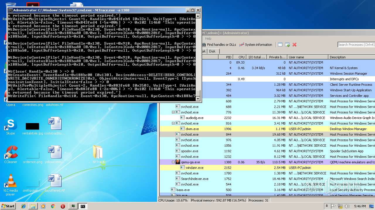Select the SearchIndexer.exe process row

(267, 179)
